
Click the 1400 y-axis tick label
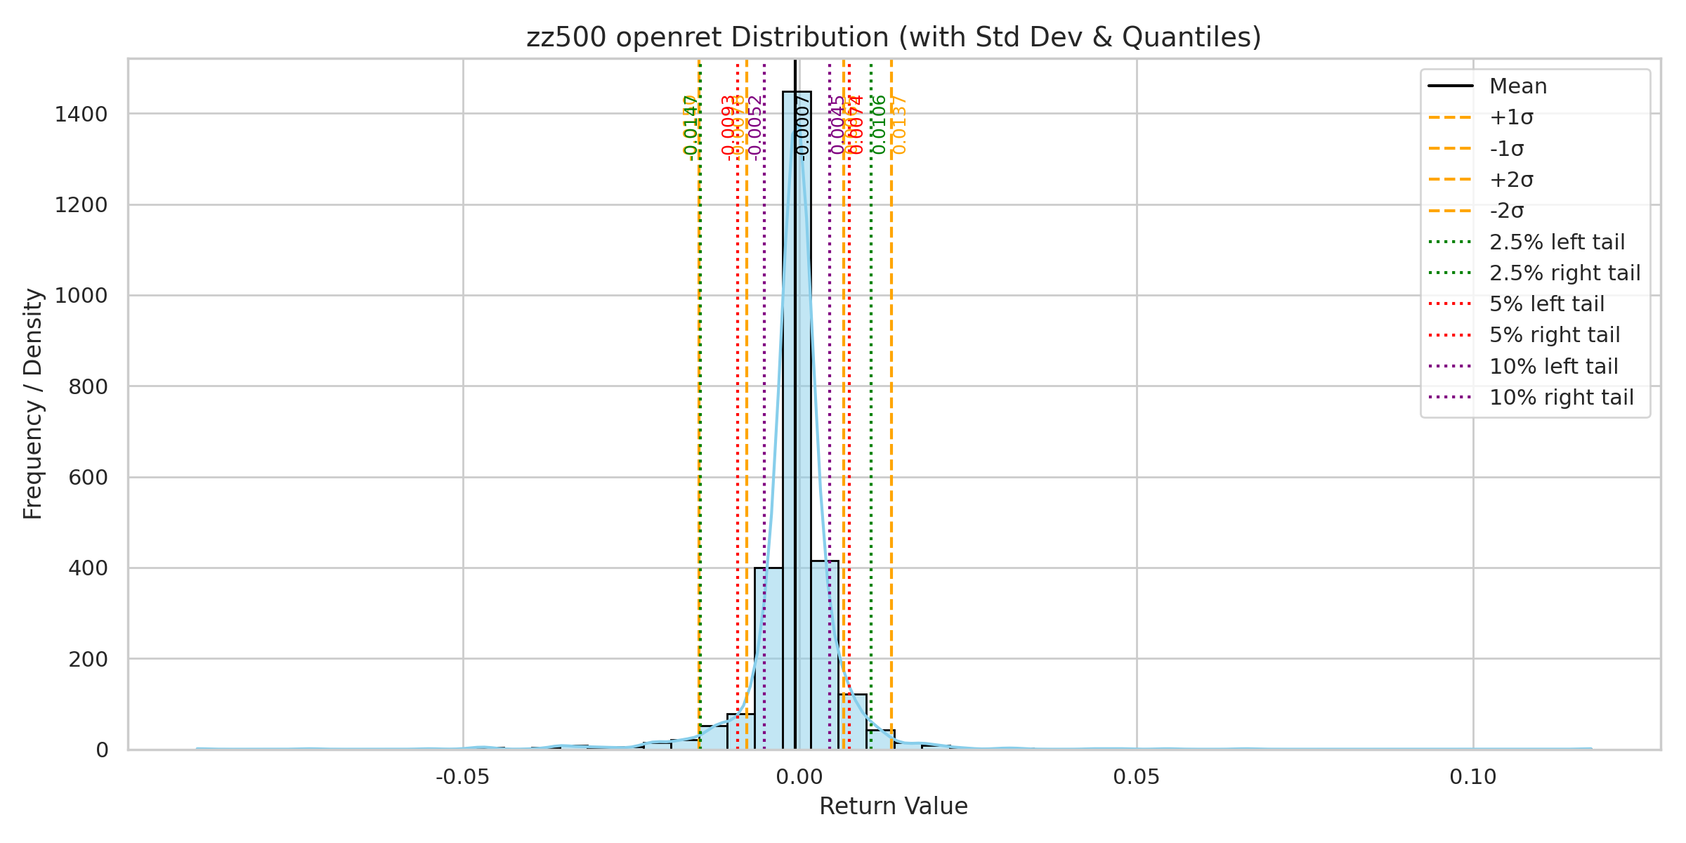[81, 115]
